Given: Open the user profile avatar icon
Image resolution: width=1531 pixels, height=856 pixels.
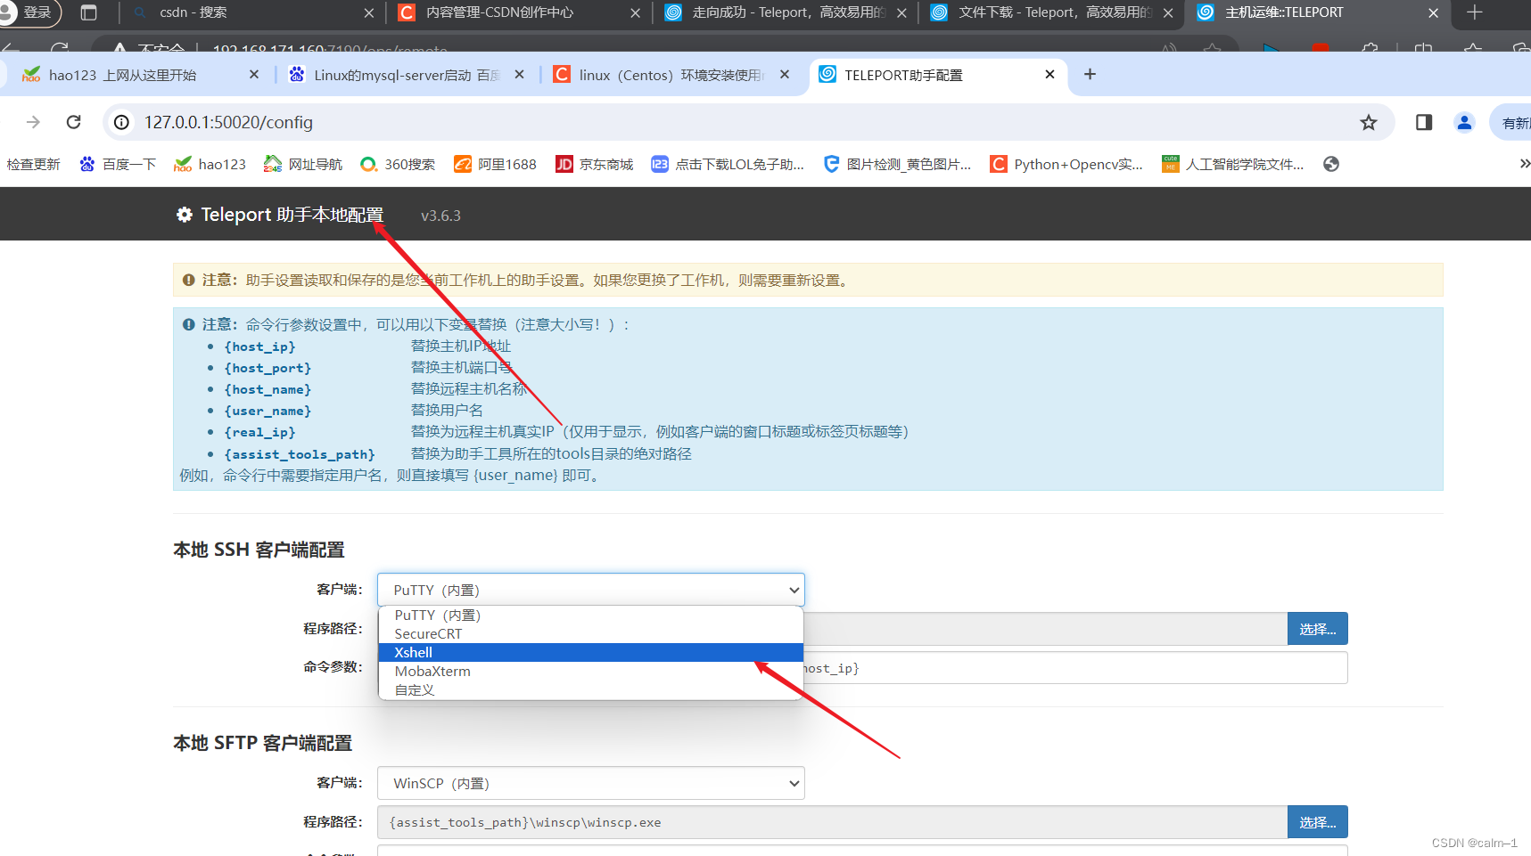Looking at the screenshot, I should click(x=1464, y=122).
